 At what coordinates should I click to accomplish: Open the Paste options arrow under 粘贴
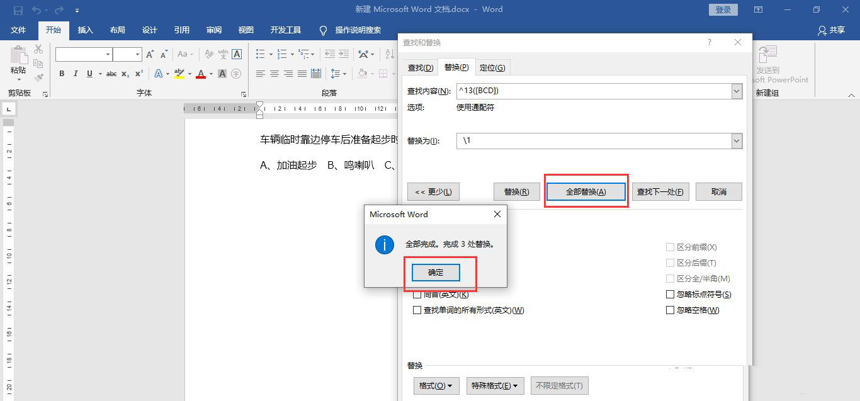19,79
